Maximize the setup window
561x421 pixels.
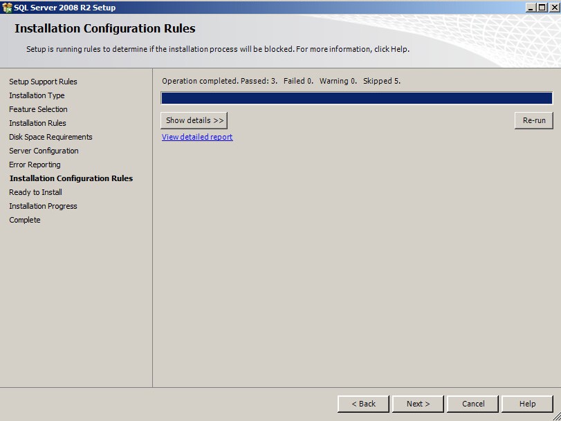(542, 7)
